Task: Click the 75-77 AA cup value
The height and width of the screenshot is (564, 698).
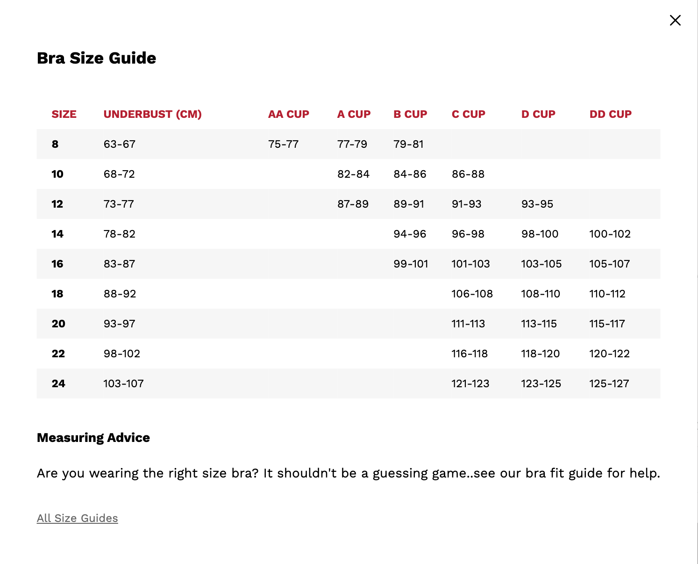Action: [x=284, y=144]
